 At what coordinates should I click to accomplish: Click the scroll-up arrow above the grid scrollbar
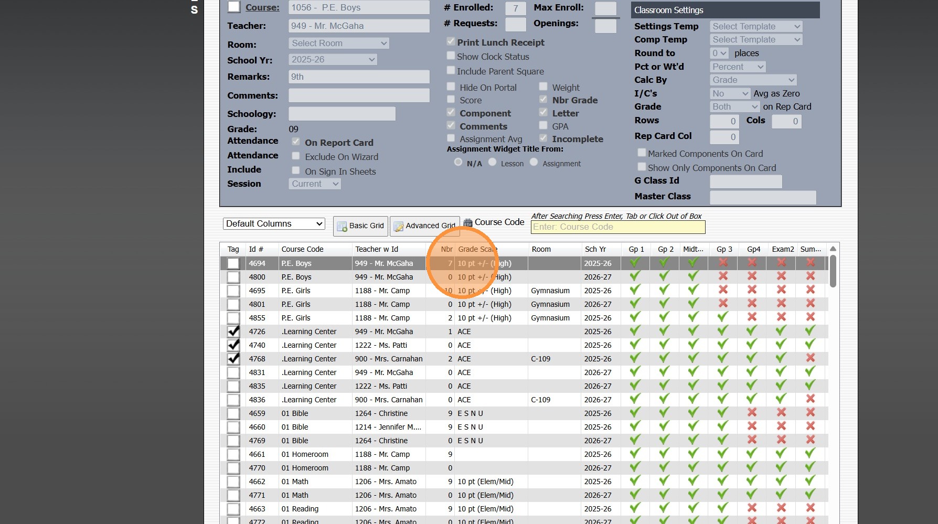pyautogui.click(x=833, y=249)
